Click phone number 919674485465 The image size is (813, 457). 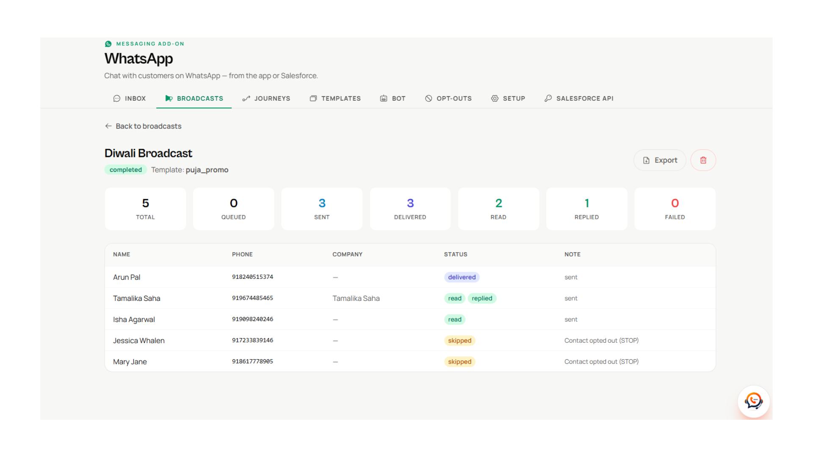pos(253,298)
